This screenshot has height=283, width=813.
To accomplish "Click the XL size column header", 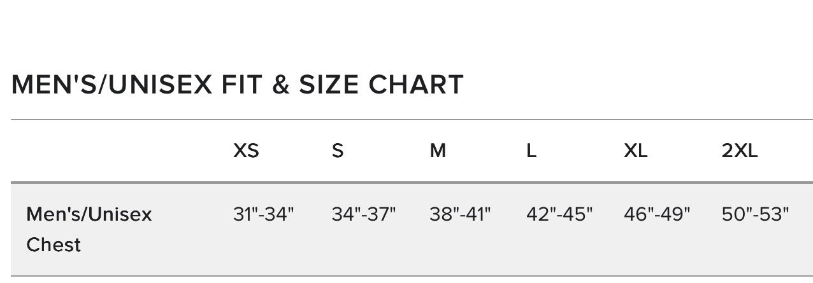I will 635,151.
